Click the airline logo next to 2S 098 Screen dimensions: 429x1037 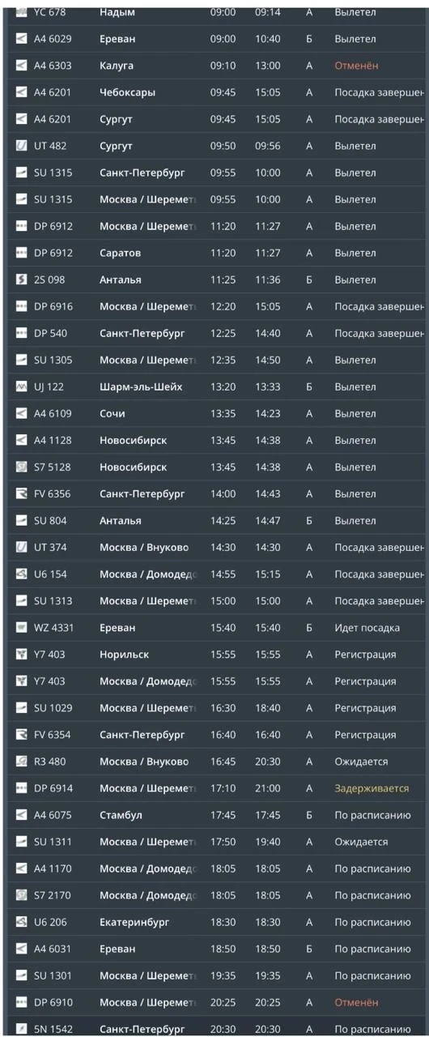pos(22,280)
